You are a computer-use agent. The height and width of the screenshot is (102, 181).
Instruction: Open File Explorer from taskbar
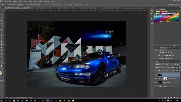click(27, 101)
